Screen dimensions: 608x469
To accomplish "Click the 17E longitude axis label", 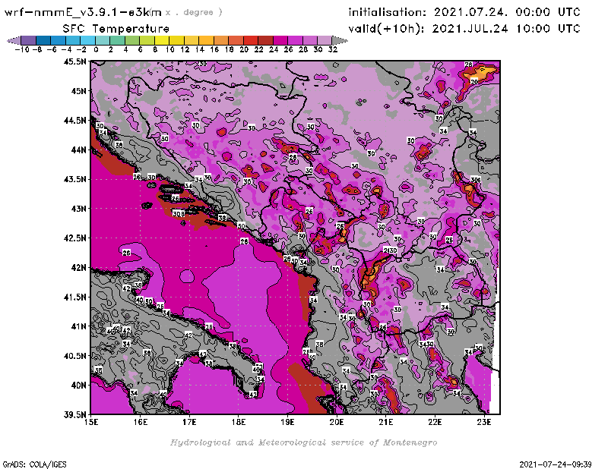I will click(189, 422).
